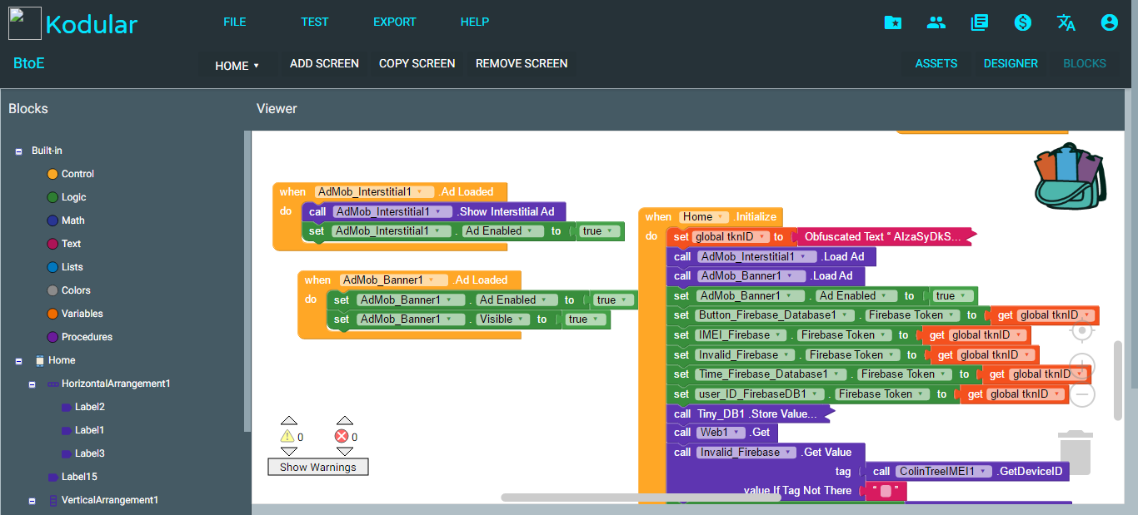Open the EXPORT menu

[x=395, y=22]
